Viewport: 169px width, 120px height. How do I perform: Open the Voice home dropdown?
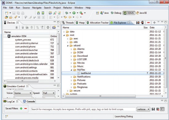(x=23, y=93)
